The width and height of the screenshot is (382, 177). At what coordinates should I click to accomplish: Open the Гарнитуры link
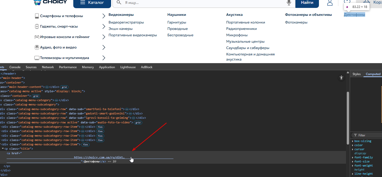click(x=177, y=22)
